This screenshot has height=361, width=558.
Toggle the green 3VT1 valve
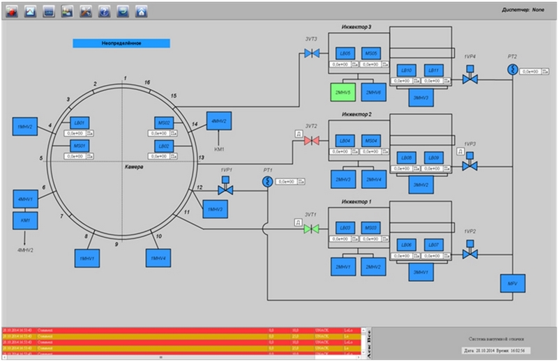tap(311, 229)
